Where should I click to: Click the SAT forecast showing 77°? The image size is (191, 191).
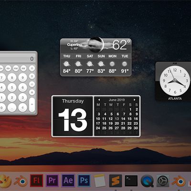point(90,64)
